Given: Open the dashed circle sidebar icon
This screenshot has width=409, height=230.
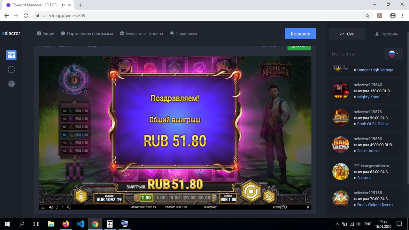Looking at the screenshot, I should click(x=12, y=69).
